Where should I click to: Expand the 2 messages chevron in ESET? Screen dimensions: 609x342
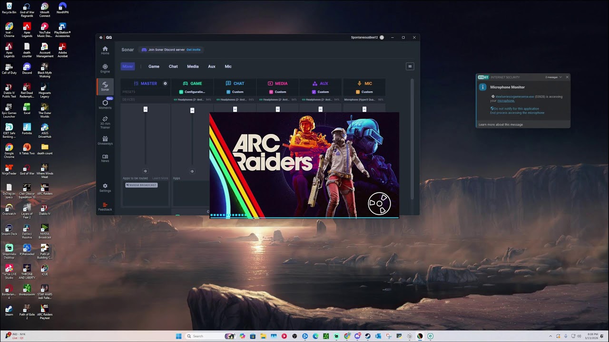coord(560,77)
